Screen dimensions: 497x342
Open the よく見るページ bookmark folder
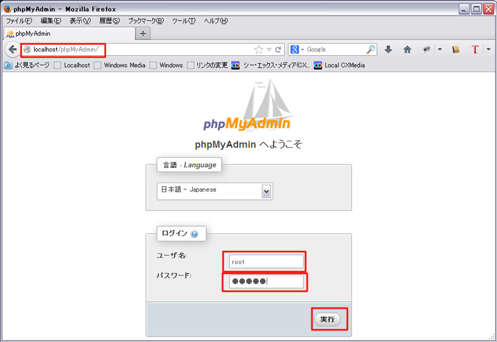click(x=27, y=65)
